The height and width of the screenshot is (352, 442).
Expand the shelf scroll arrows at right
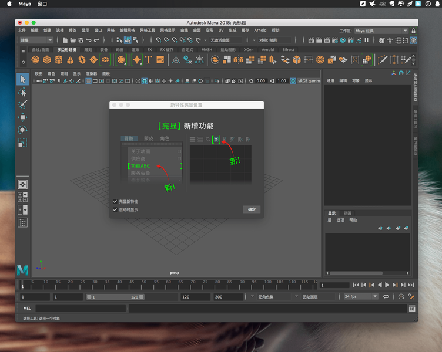(414, 60)
